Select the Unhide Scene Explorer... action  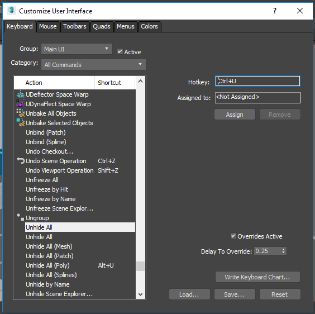59,294
